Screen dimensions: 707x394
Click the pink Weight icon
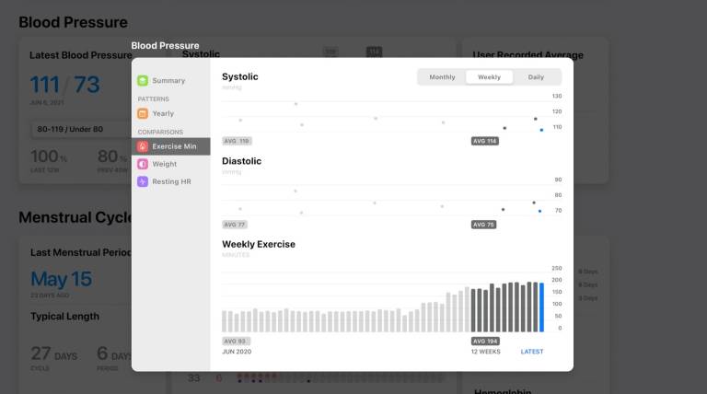[x=143, y=164]
